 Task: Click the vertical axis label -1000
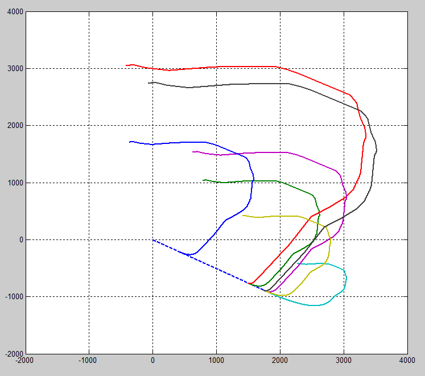pyautogui.click(x=14, y=296)
